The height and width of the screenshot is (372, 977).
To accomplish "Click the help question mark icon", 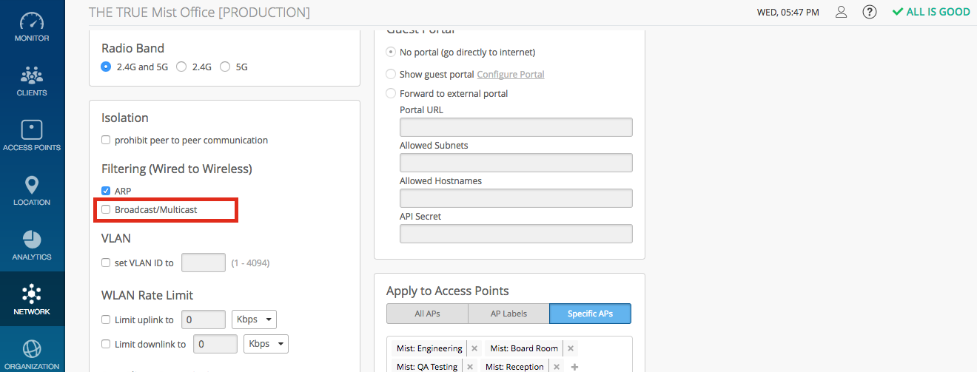I will 870,13.
